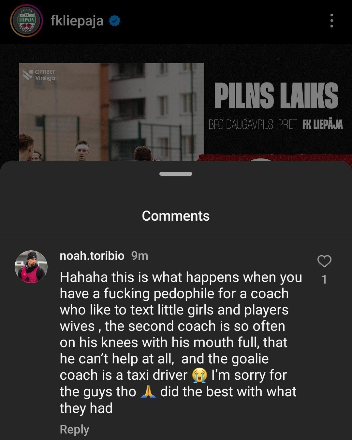The image size is (352, 440).
Task: View likes count on the comment
Action: [324, 279]
